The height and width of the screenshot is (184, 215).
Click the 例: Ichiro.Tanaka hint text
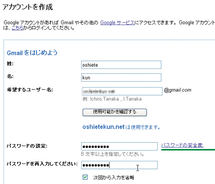[x=112, y=99]
